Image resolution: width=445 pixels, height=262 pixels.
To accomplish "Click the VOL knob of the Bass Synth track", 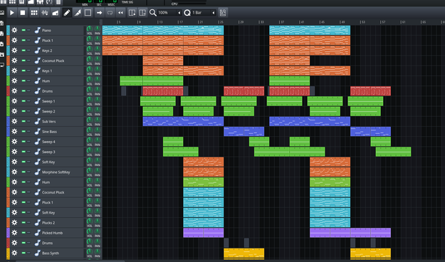I will click(x=90, y=252).
